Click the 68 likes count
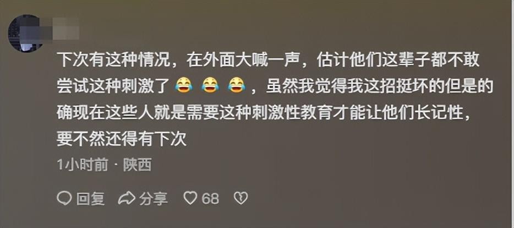This screenshot has height=228, width=514. pos(210,198)
